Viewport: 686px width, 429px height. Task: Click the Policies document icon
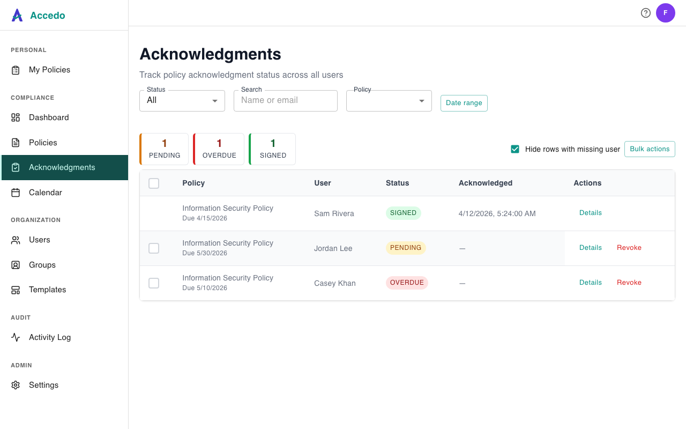pyautogui.click(x=16, y=143)
